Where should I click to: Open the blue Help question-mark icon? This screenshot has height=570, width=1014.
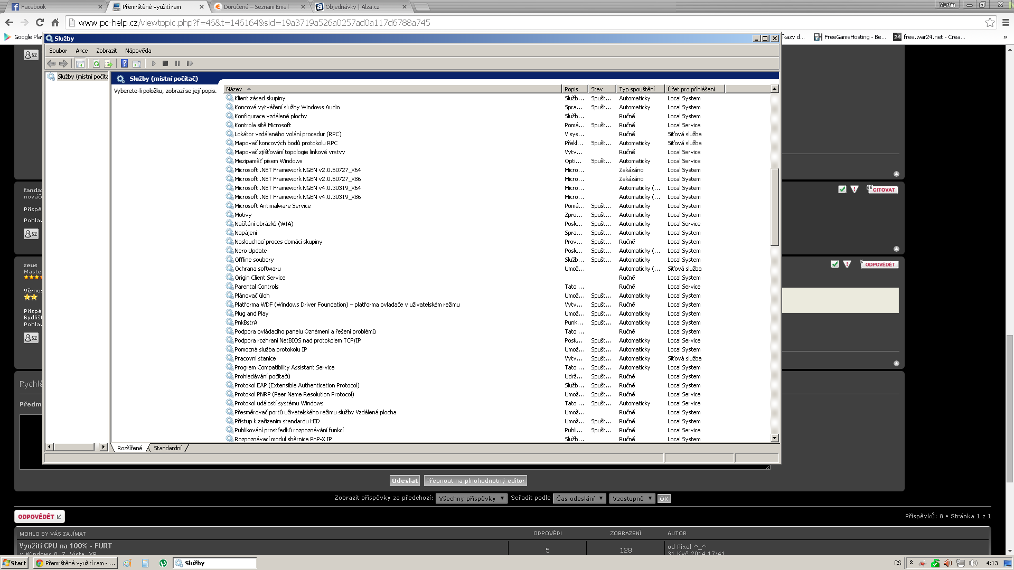coord(124,63)
